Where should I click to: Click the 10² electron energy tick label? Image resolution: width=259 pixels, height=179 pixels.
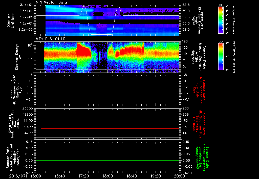[30, 46]
